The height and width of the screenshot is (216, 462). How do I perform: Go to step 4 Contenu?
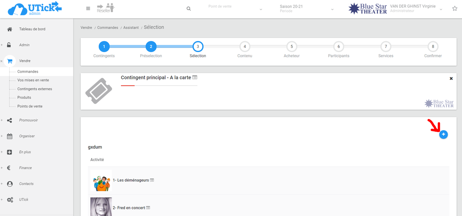click(245, 47)
